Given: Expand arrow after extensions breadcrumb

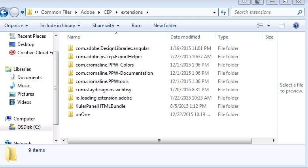Looking at the screenshot, I should (x=147, y=12).
